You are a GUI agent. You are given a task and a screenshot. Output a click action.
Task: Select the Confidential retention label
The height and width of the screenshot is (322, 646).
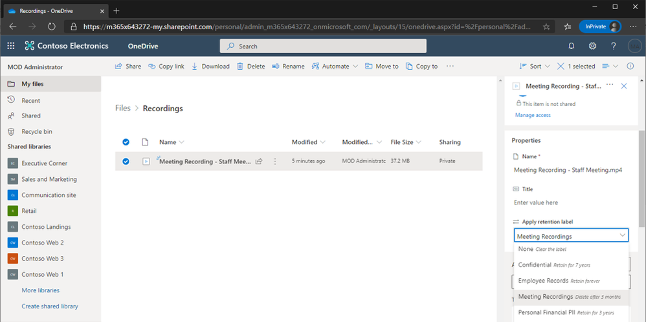(x=571, y=264)
